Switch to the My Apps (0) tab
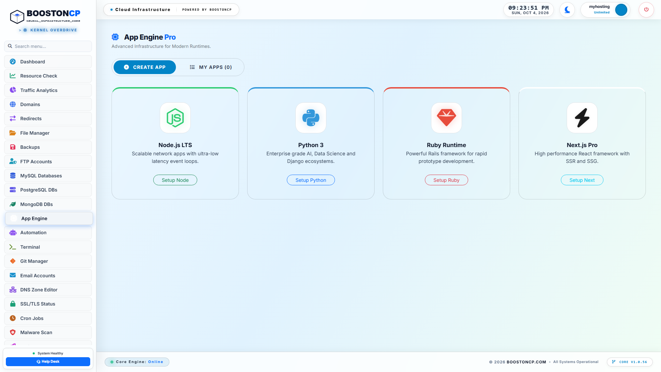Screen dimensions: 661x372 coord(211,67)
